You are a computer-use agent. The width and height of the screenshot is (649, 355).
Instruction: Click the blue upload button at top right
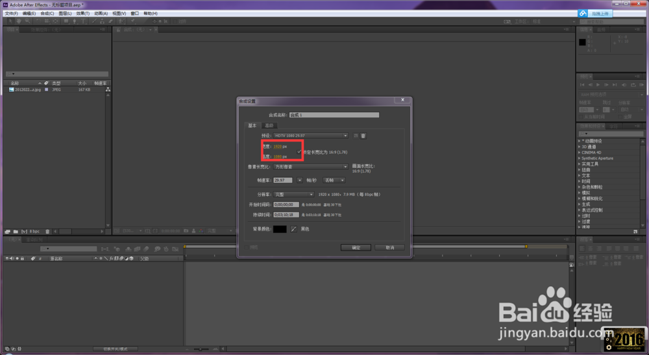click(600, 14)
